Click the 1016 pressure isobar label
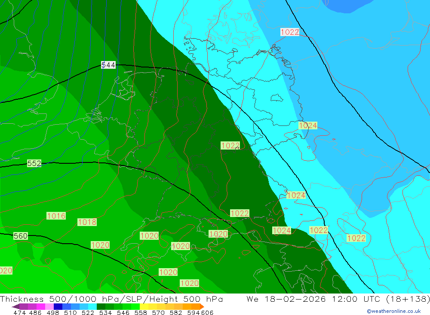 [x=56, y=216]
